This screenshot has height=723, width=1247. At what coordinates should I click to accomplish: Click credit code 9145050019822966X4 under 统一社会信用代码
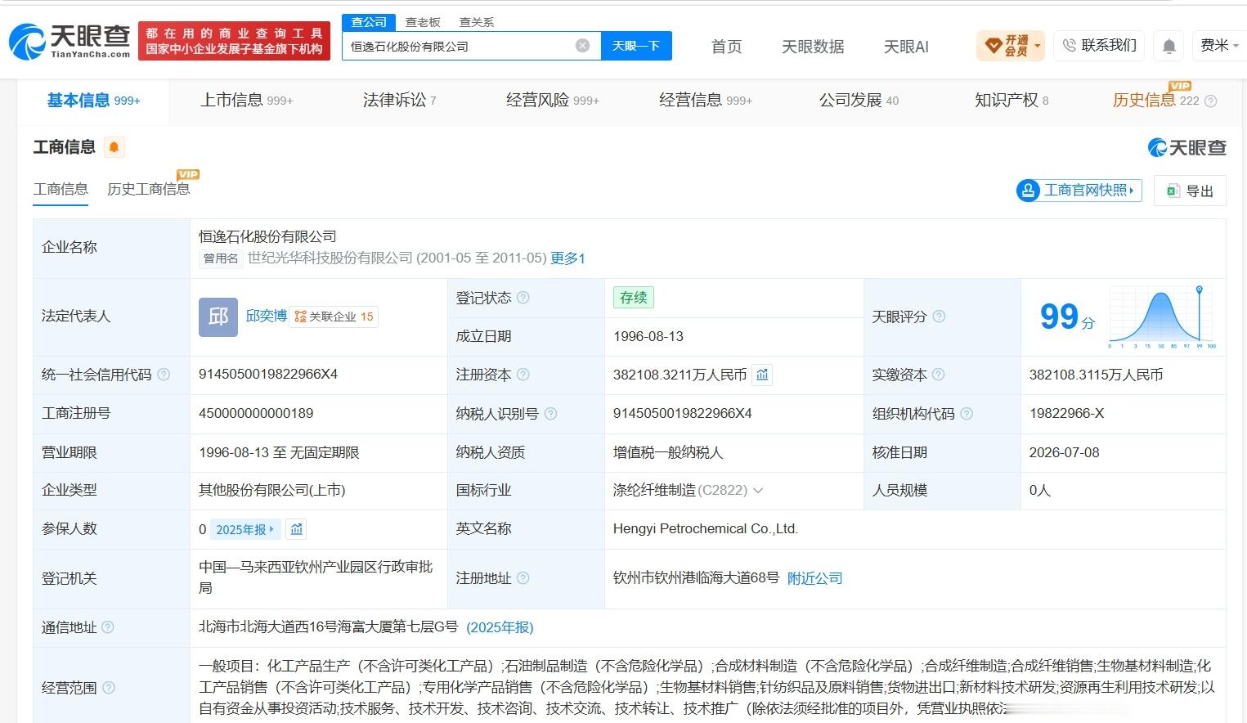point(268,374)
